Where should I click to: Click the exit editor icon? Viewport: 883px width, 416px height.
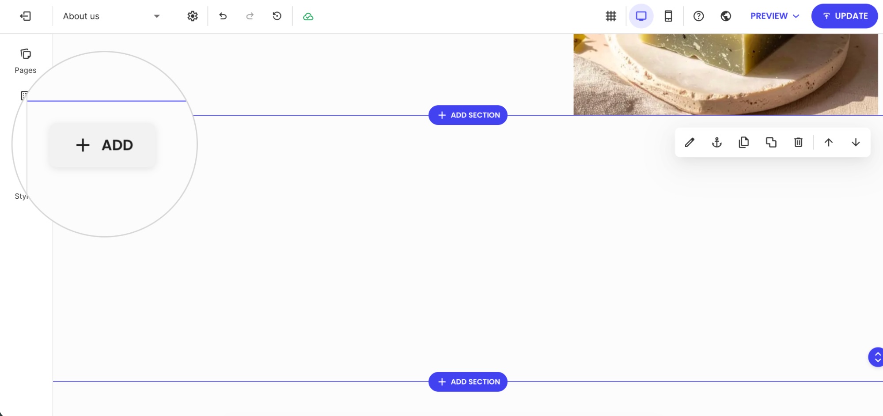click(x=26, y=16)
